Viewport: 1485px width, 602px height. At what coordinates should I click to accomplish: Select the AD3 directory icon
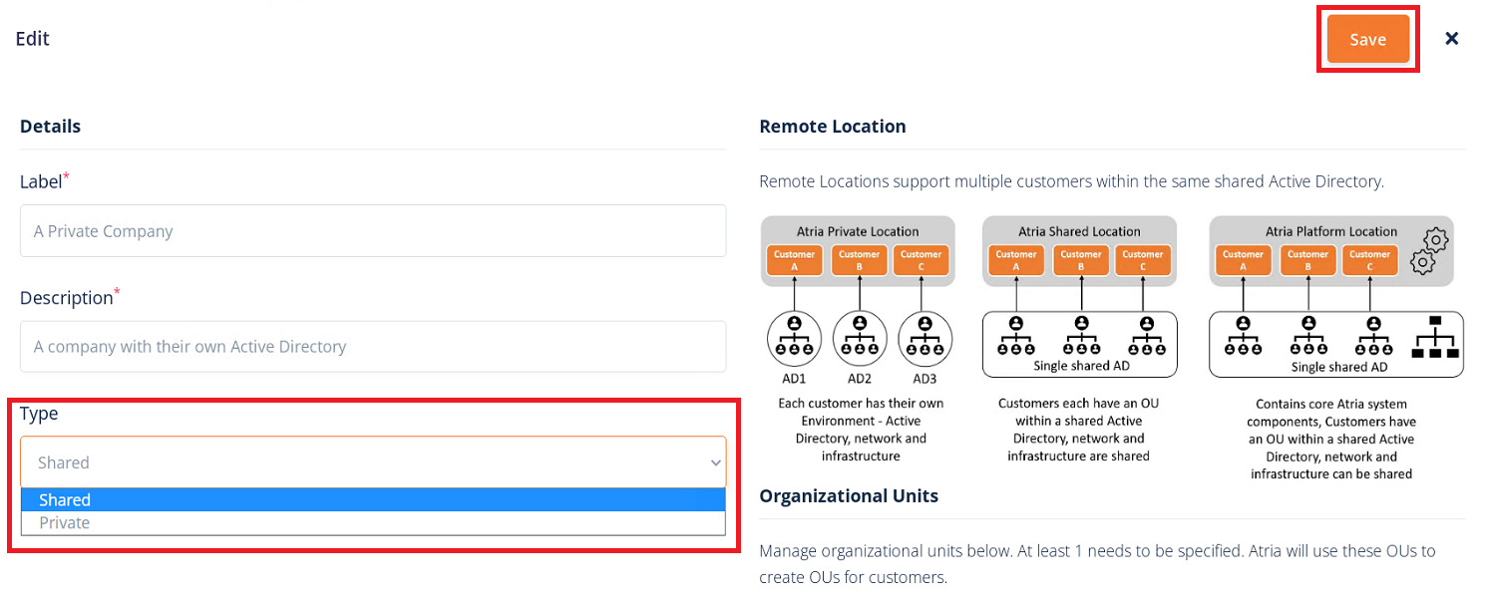925,338
